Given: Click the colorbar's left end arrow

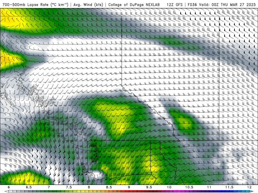Looking at the screenshot, I should point(6,191).
